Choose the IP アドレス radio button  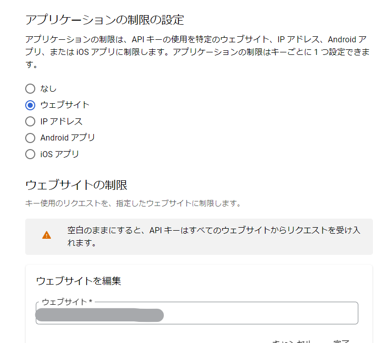click(30, 121)
